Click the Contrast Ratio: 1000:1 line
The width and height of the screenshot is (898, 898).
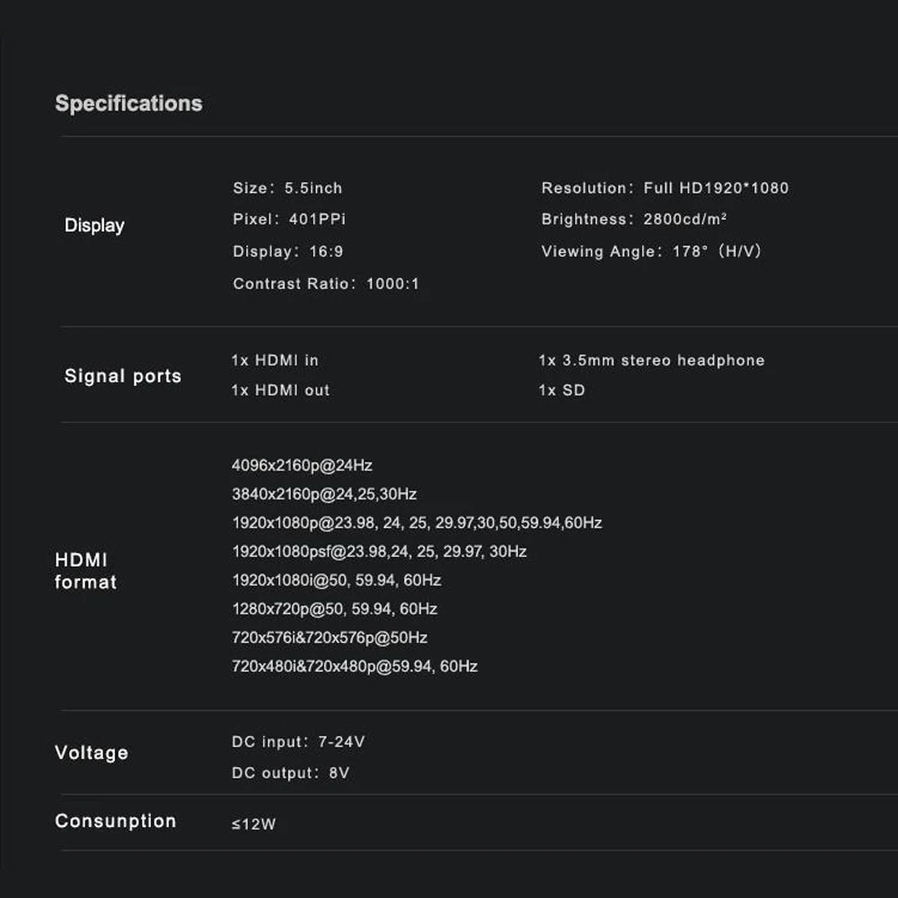pos(326,284)
